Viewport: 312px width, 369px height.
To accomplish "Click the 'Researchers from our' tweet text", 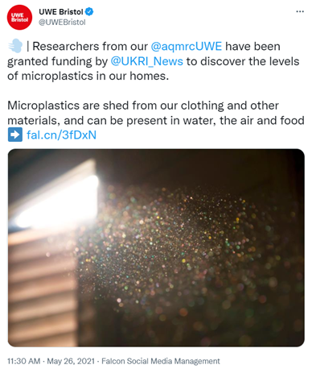I will tap(90, 47).
